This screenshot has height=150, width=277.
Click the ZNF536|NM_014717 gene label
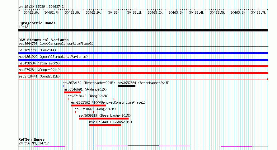pos(34,143)
